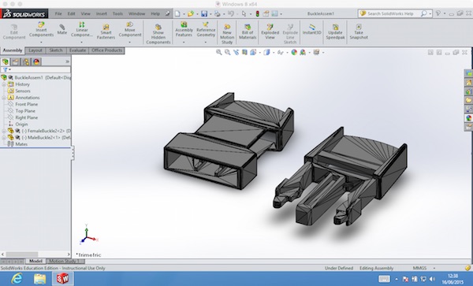Open PropertyManager tab icon
Image resolution: width=473 pixels, height=286 pixels.
point(16,61)
